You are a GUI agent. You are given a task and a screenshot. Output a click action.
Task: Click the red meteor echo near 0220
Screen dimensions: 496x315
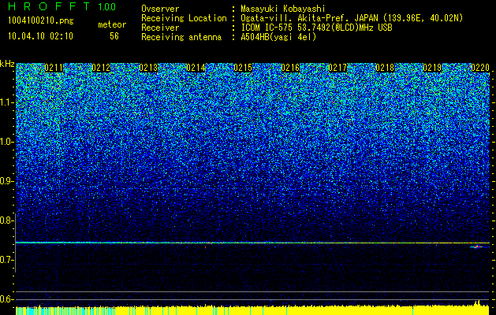(477, 246)
